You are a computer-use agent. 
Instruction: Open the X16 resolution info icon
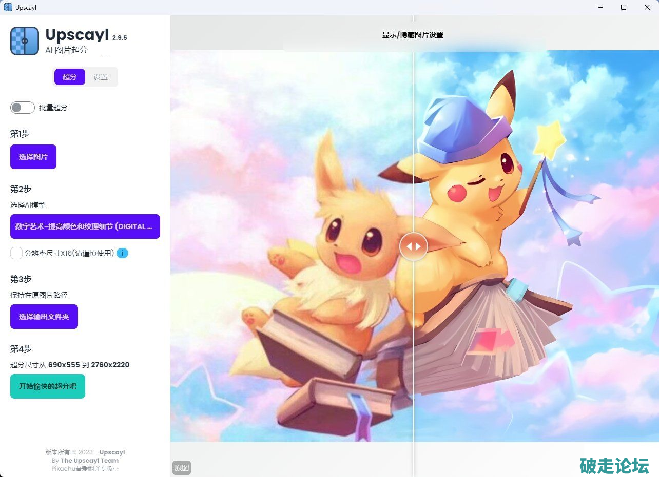point(122,253)
